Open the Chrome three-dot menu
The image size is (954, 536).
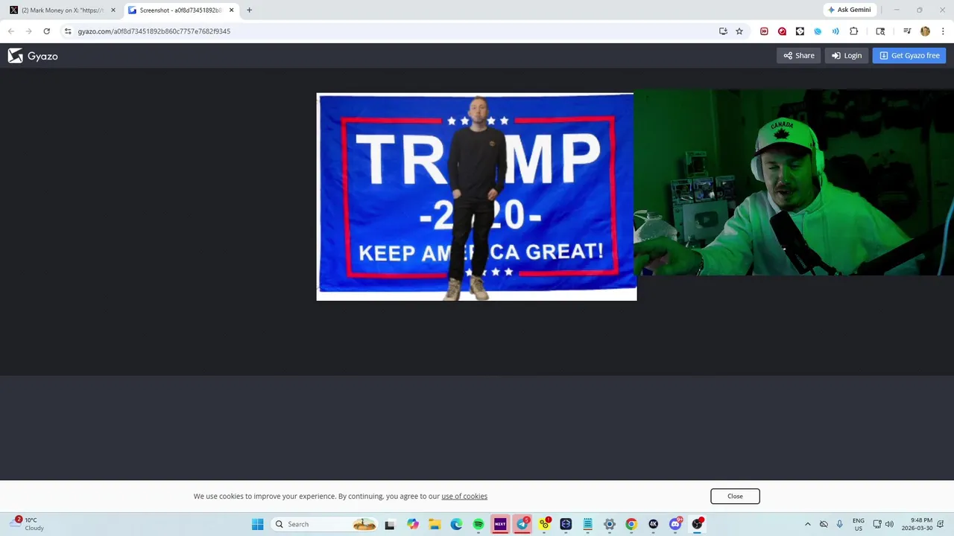coord(943,31)
